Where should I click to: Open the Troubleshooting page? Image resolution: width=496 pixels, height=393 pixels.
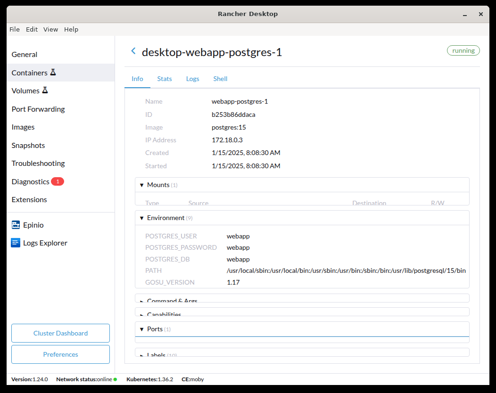61,164
